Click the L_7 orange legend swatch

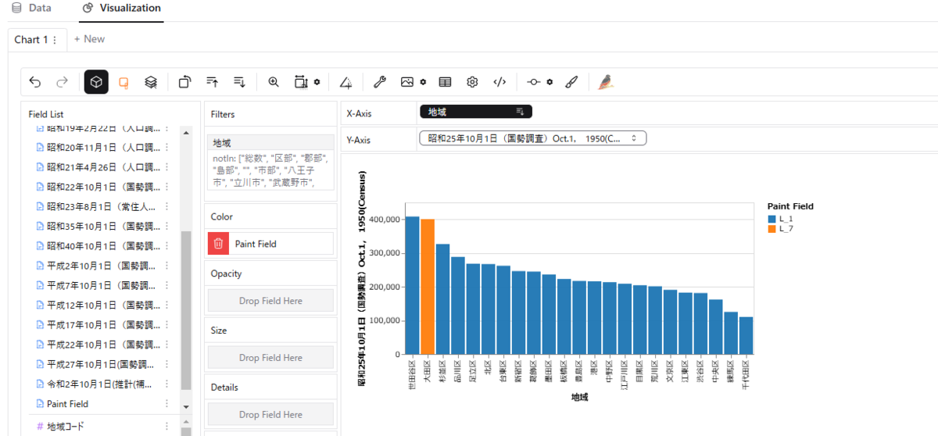pos(772,229)
